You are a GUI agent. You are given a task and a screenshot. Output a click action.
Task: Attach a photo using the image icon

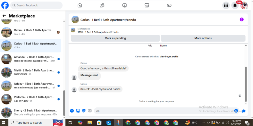tap(78, 111)
